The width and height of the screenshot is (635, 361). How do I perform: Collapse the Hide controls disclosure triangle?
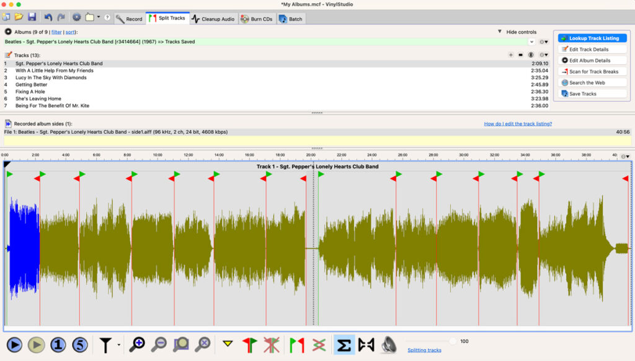pos(500,32)
